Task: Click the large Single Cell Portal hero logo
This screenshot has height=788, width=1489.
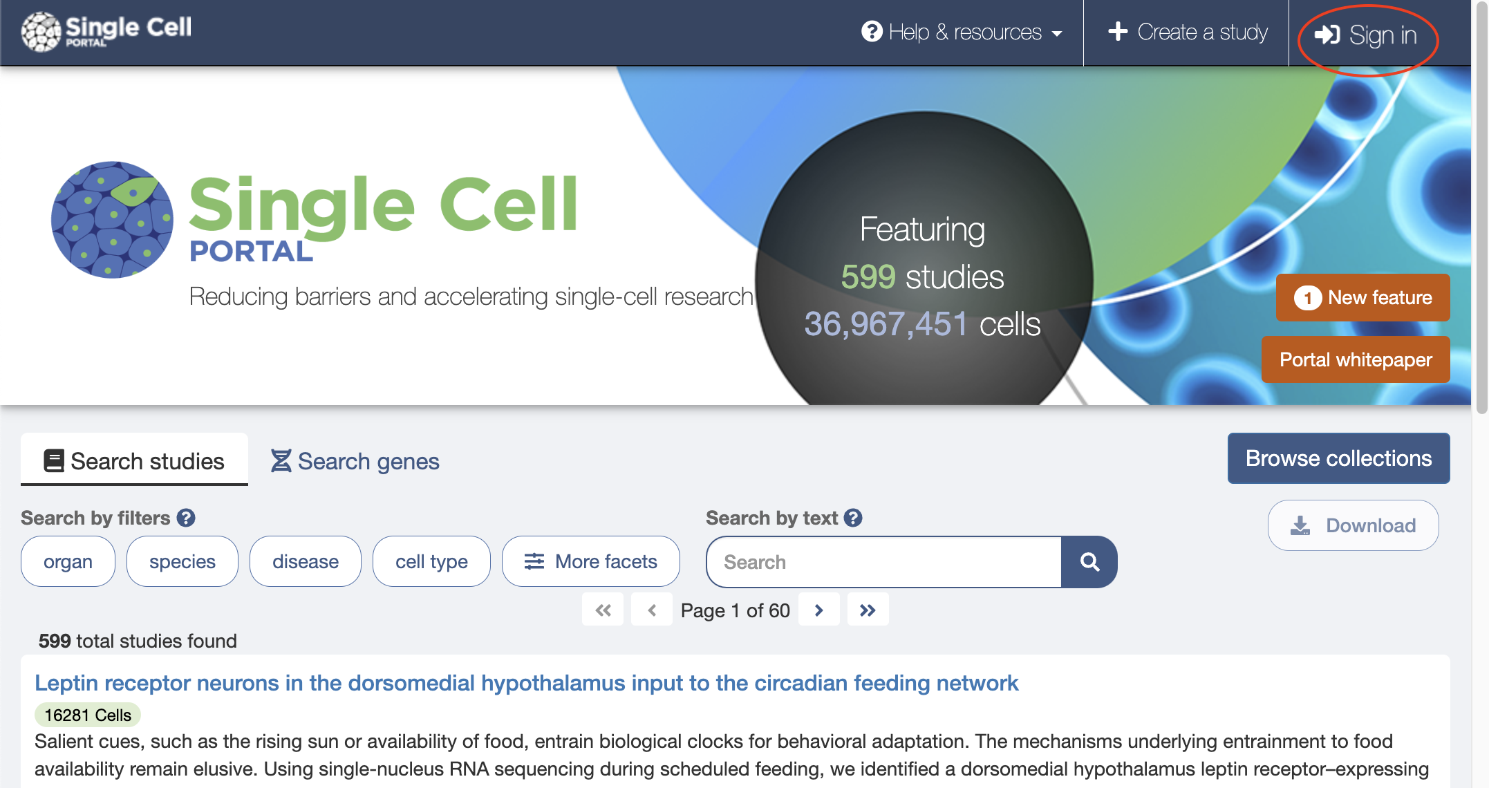Action: [315, 220]
